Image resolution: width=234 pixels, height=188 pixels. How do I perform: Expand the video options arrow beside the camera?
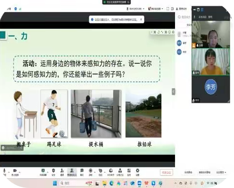[19, 172]
